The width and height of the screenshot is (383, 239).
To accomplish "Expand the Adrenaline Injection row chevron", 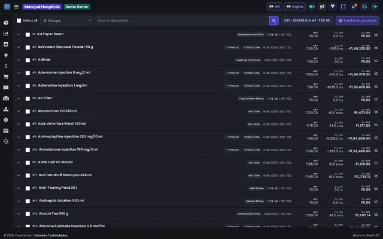I will coord(19,86).
